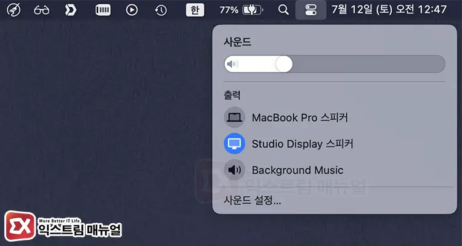Open the rocket icon in menu bar
Screen dimensions: 462x246
(14, 10)
